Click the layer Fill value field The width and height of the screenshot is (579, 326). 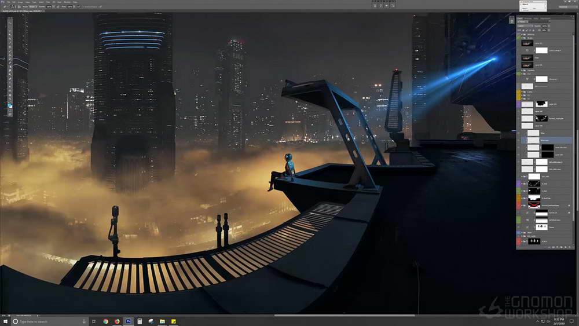tap(544, 30)
